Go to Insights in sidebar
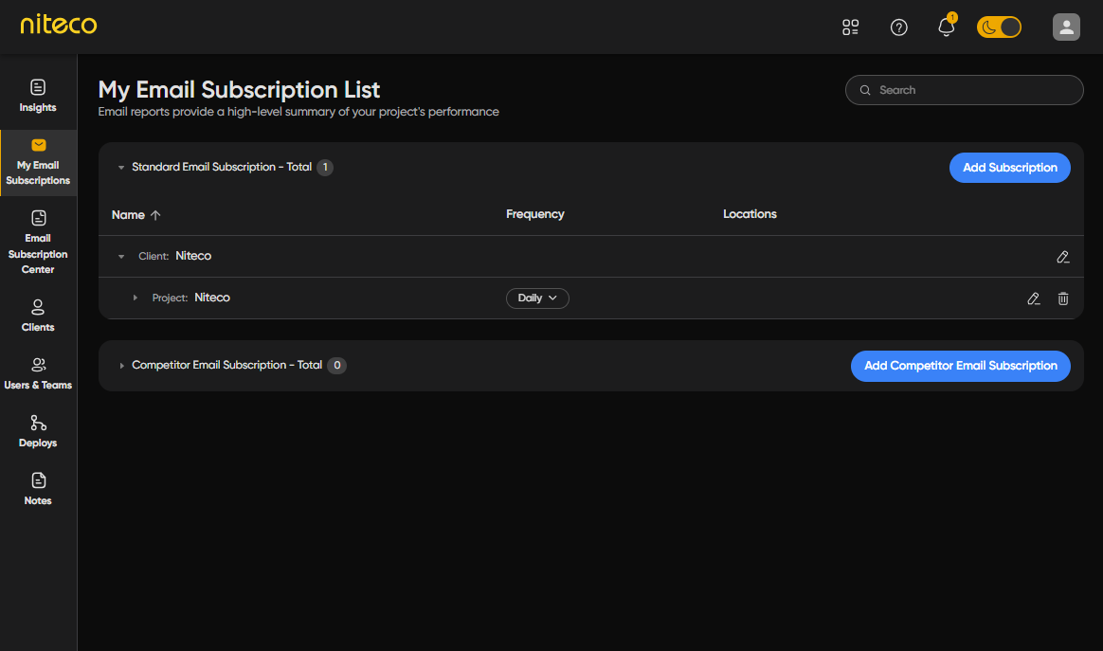The height and width of the screenshot is (651, 1103). pos(38,96)
